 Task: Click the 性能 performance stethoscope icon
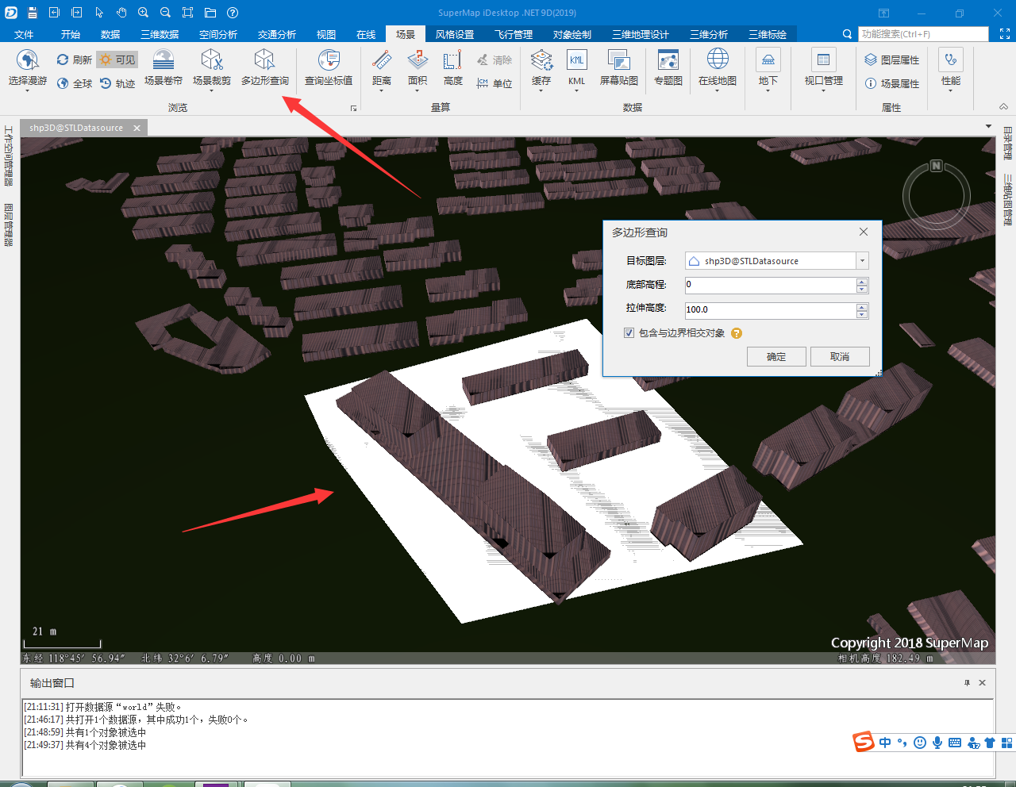pyautogui.click(x=951, y=60)
